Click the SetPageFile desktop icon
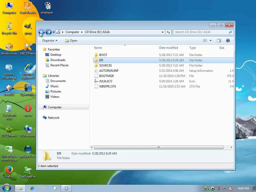 coord(28,172)
